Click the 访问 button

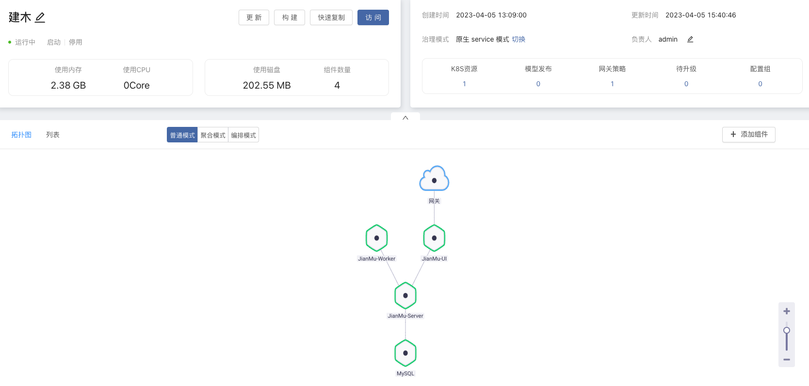click(373, 17)
